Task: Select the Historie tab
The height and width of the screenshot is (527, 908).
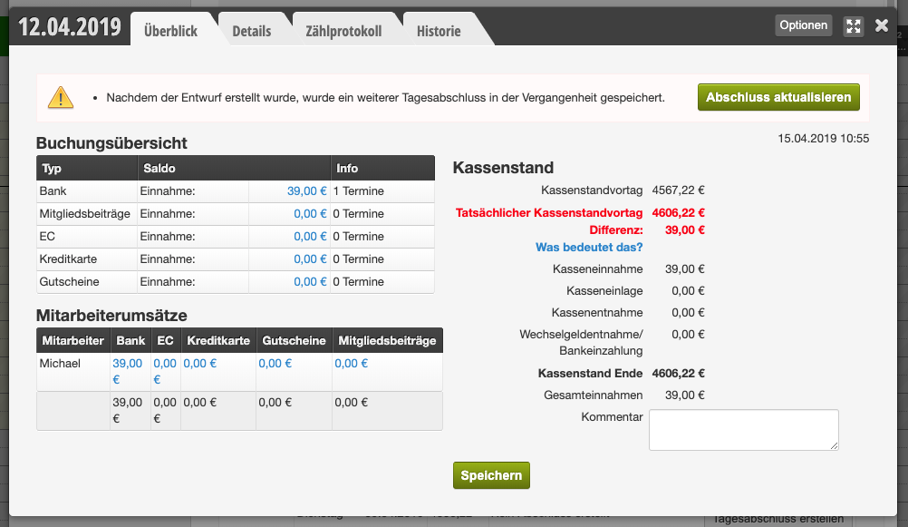Action: coord(439,31)
